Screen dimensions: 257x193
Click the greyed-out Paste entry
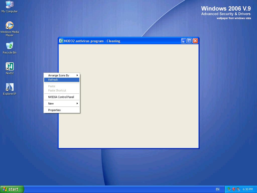[x=62, y=86]
